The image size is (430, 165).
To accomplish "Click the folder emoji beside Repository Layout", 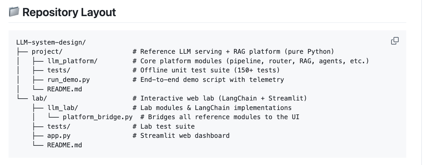I will (x=14, y=12).
